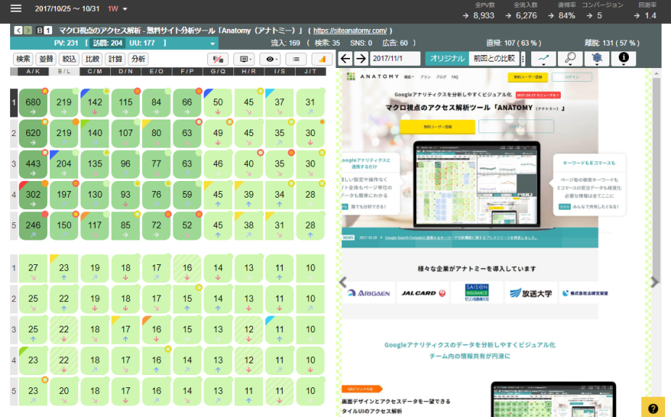
Task: Open the hamburger main menu
Action: [16, 9]
